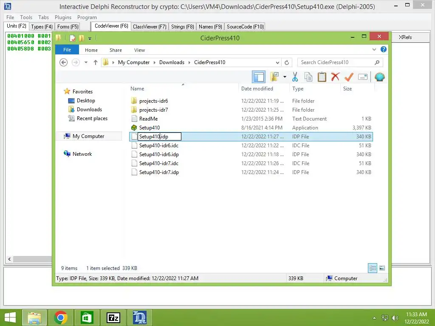Open the Explorer Help question icon
The height and width of the screenshot is (326, 435).
point(384,49)
